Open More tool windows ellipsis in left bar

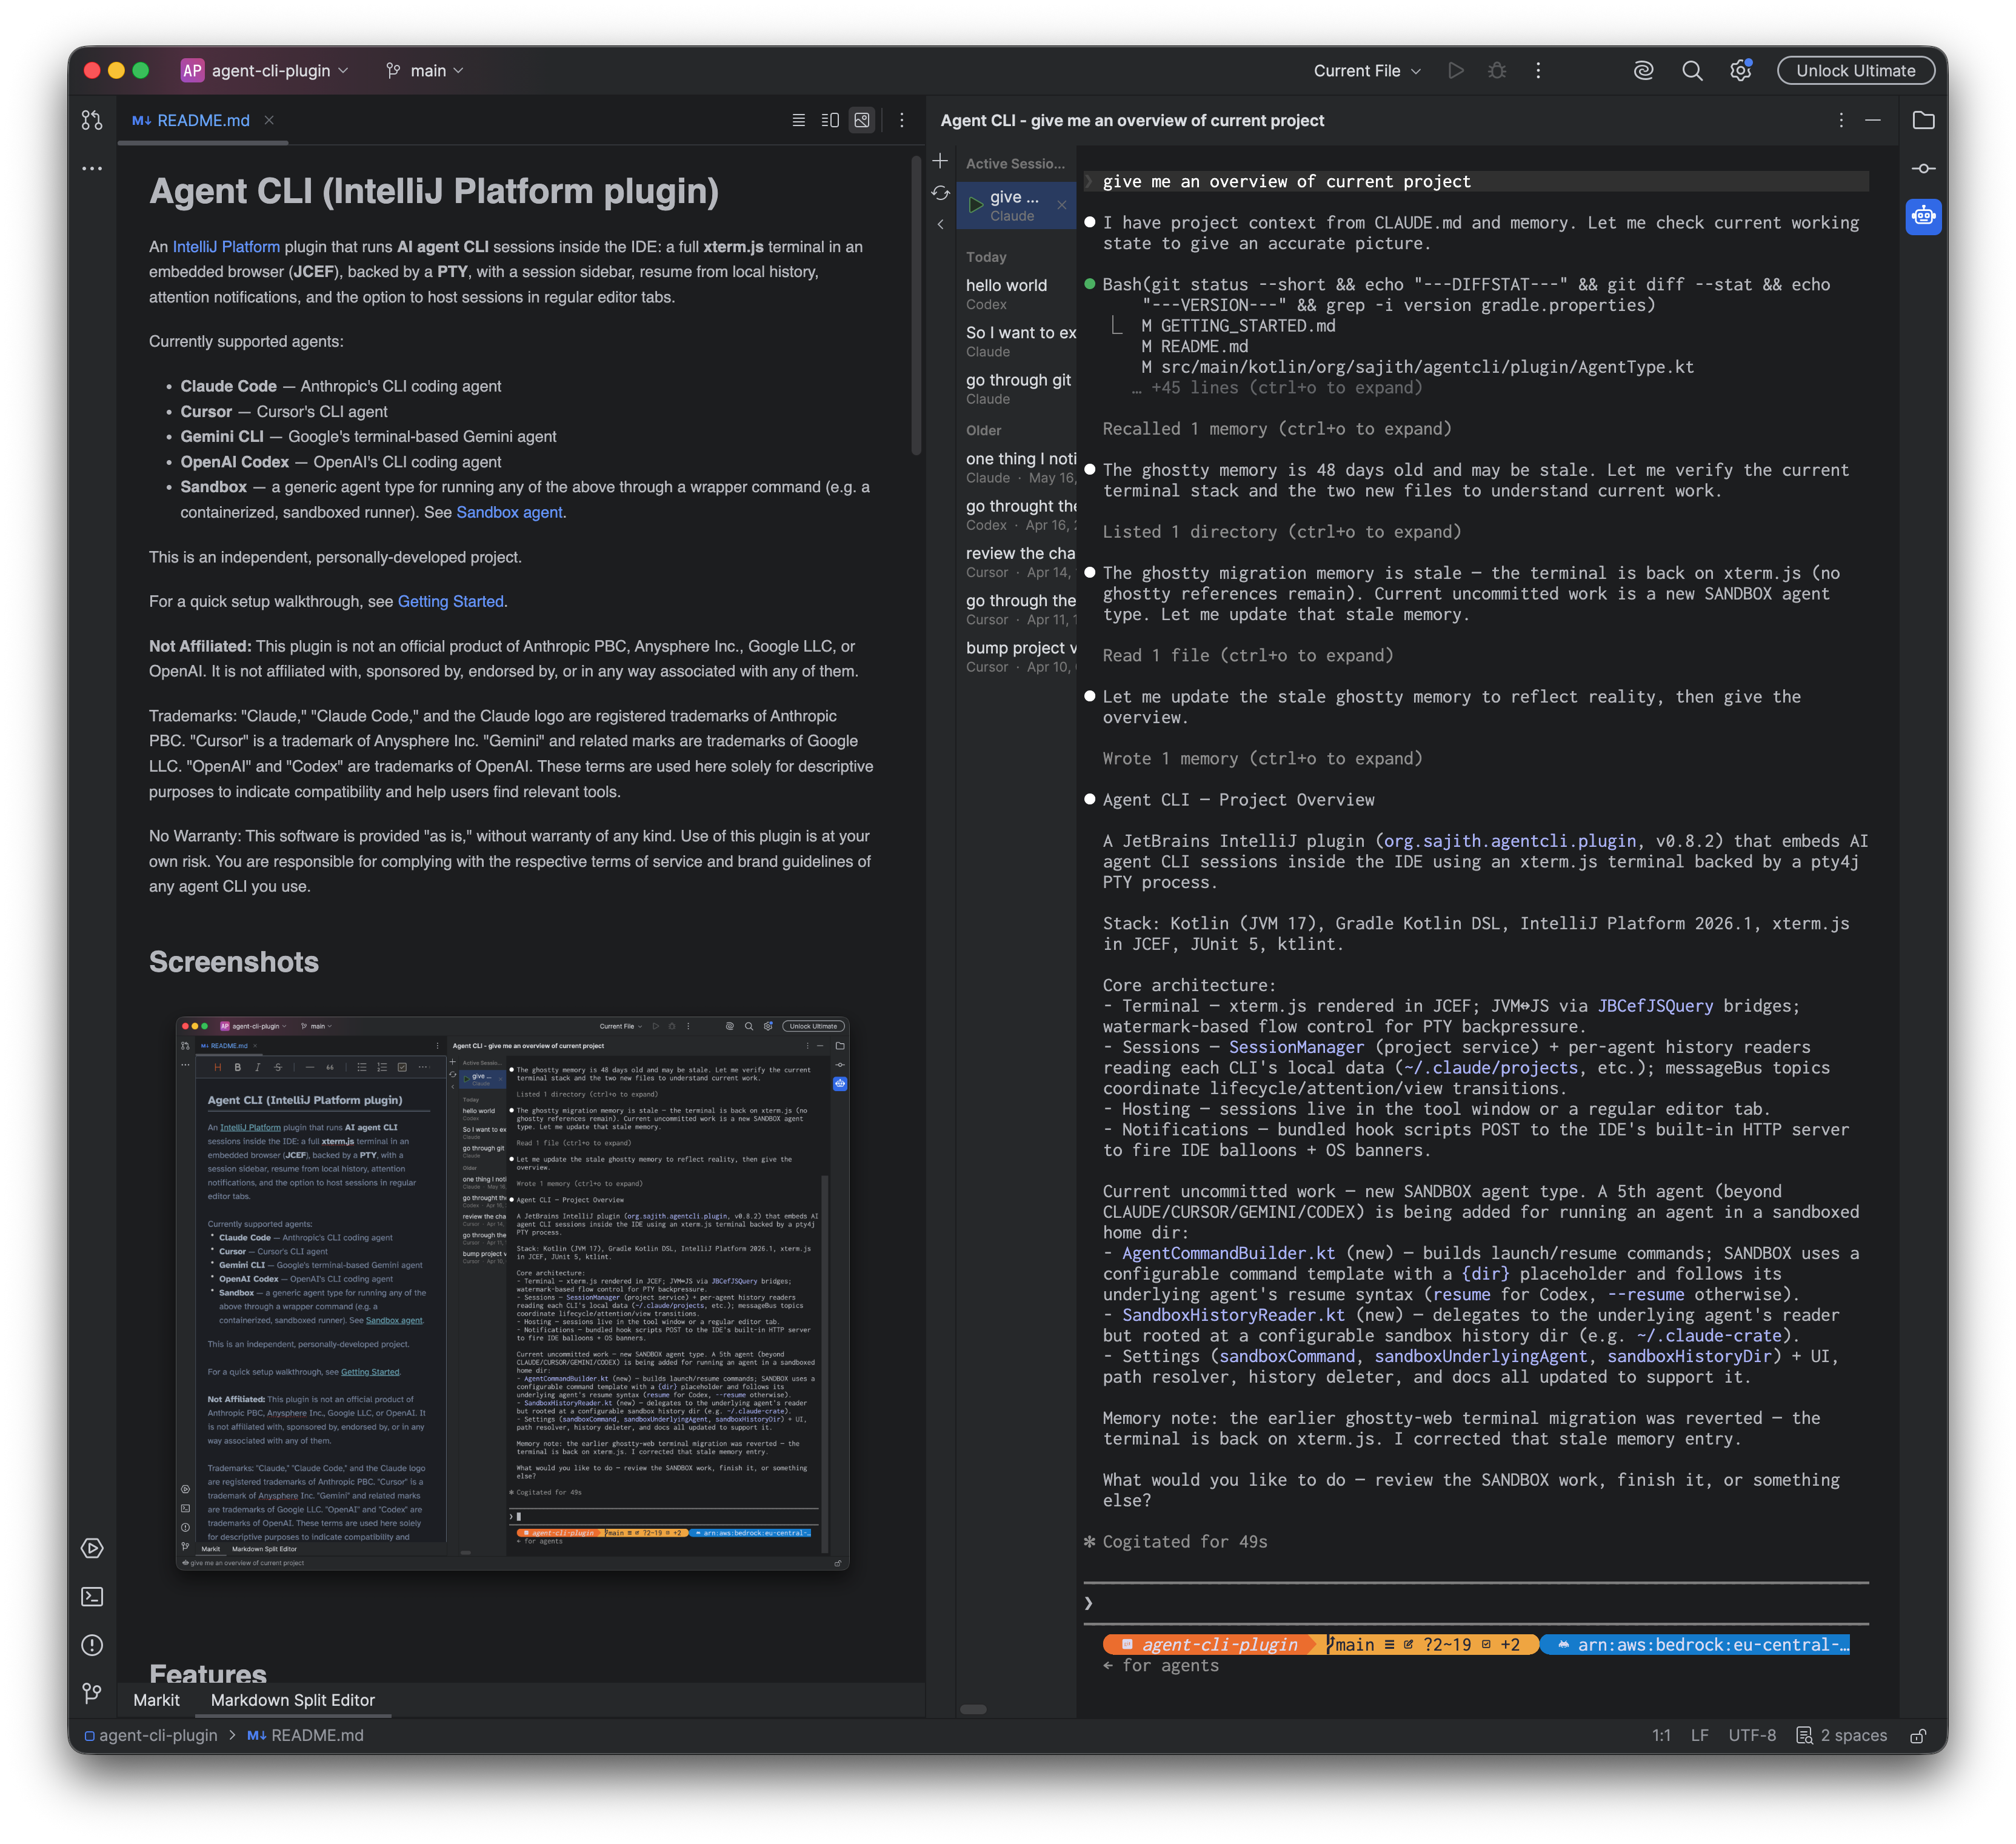click(x=92, y=168)
